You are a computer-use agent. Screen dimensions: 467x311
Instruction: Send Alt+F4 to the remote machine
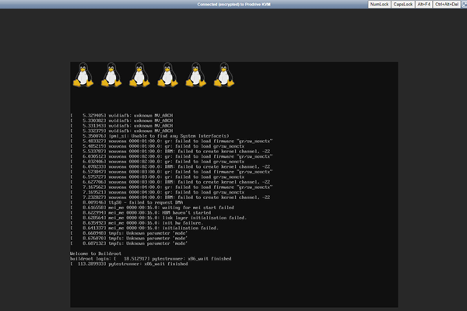(x=423, y=4)
